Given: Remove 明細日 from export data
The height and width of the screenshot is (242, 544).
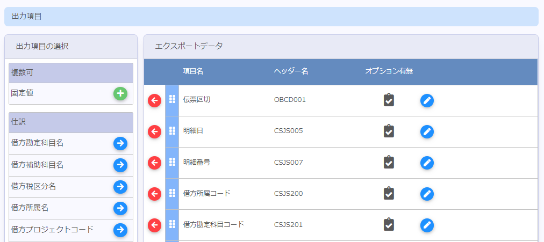Looking at the screenshot, I should tap(154, 131).
